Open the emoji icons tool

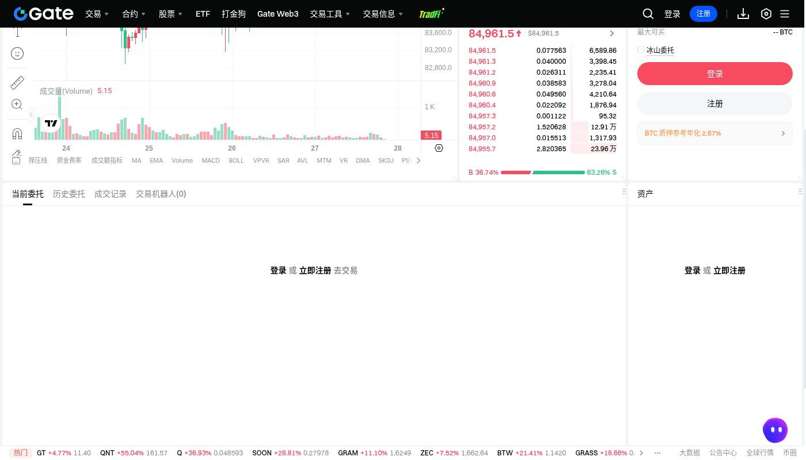point(17,53)
